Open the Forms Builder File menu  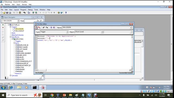coord(2,10)
